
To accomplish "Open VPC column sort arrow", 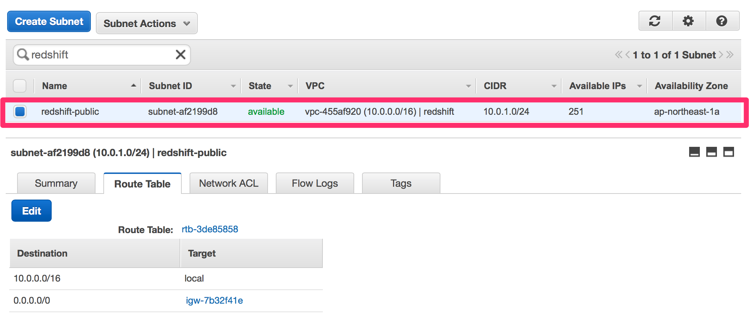I will point(469,86).
